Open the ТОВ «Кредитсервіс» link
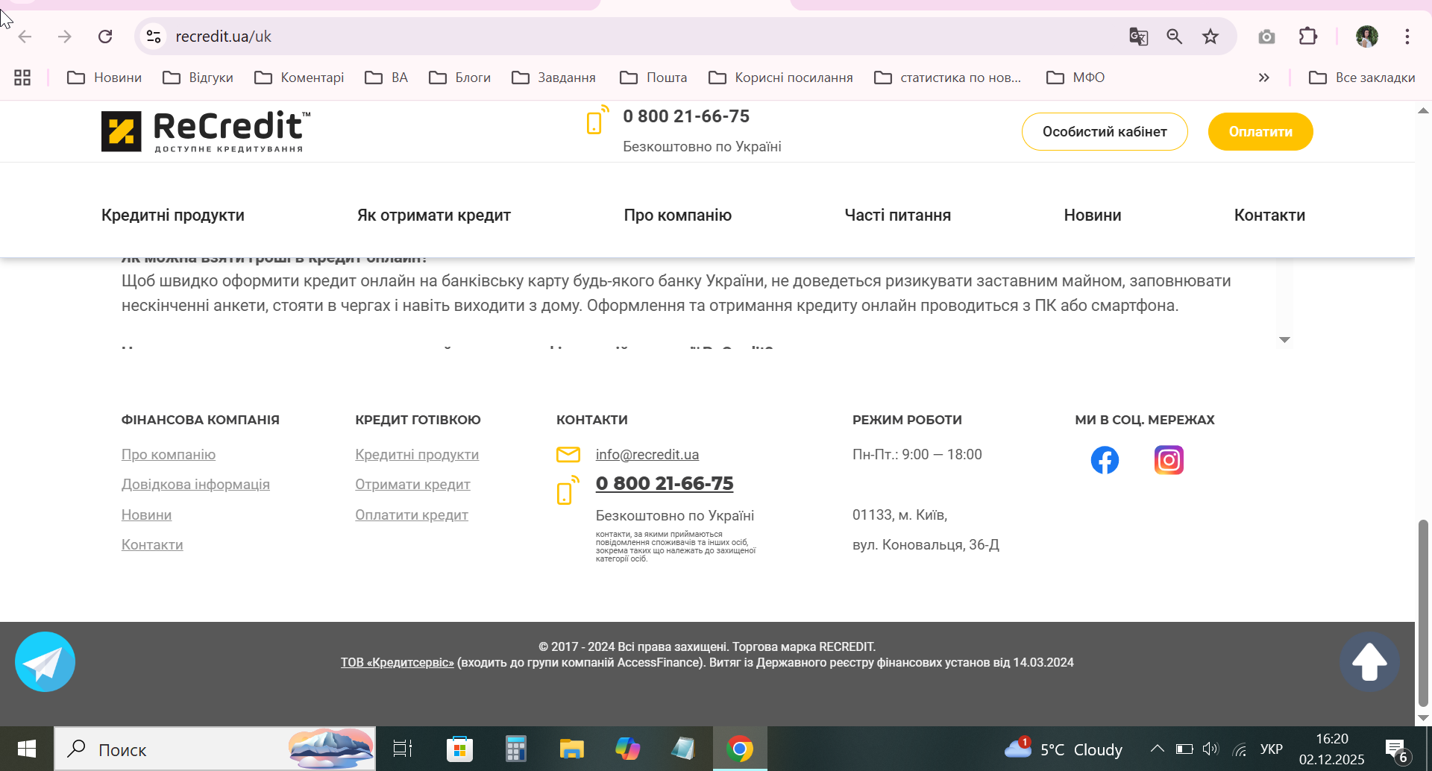Screen dimensions: 1432x771 398,662
